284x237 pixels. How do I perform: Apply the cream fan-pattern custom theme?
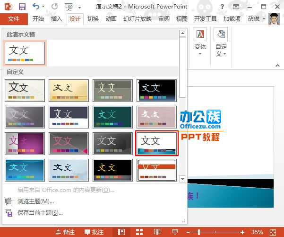pos(25,91)
